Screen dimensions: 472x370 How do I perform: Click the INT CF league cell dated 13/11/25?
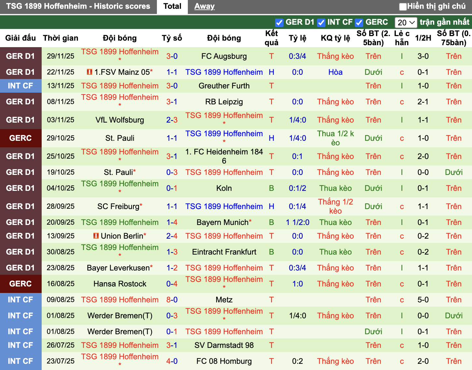(x=21, y=86)
